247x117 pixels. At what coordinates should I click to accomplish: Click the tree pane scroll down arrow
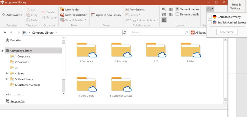click(x=64, y=94)
